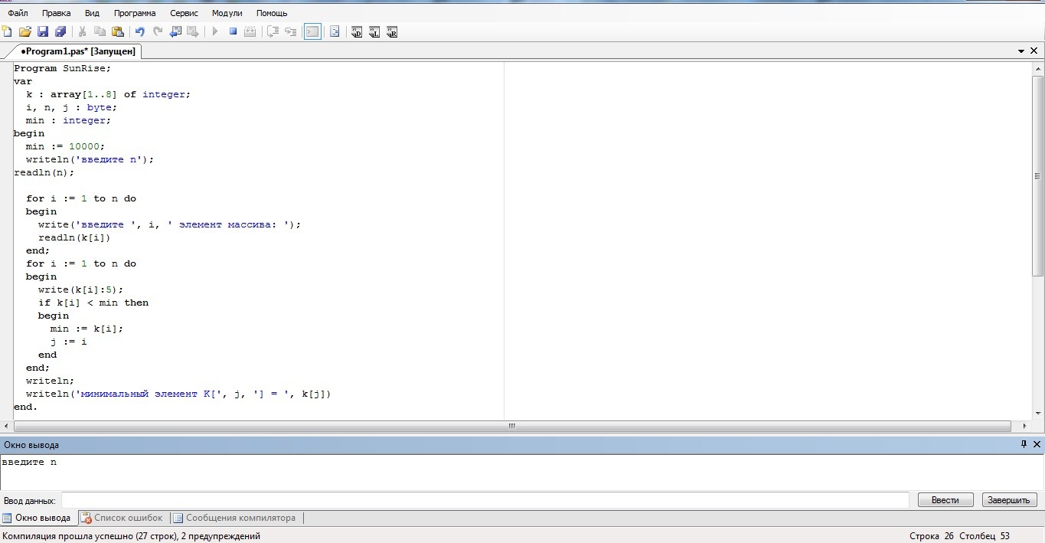Click the horizontal scrollbar right arrow
The height and width of the screenshot is (543, 1045).
[x=1025, y=426]
